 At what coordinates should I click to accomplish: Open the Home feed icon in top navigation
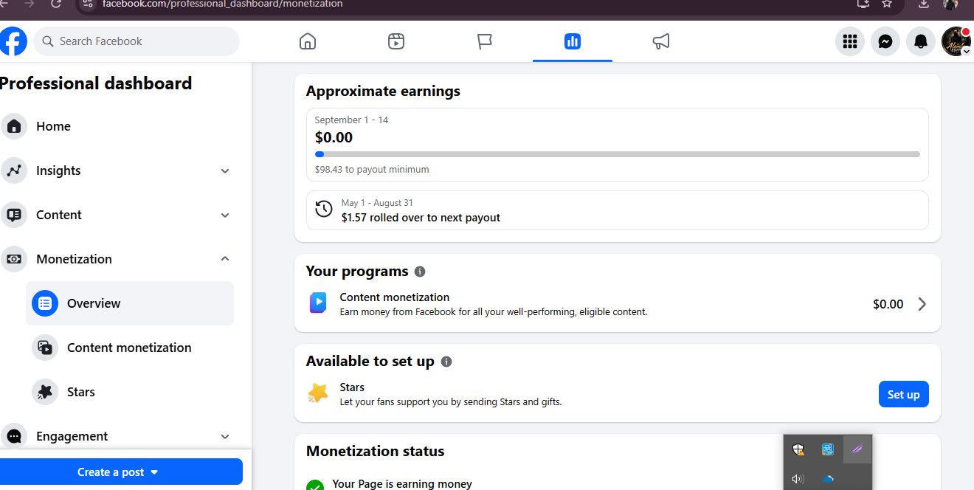click(308, 41)
